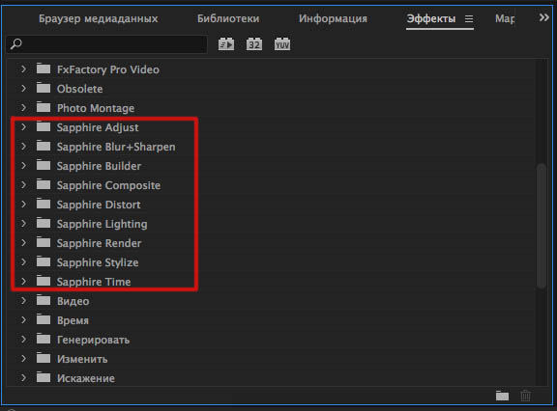
Task: Select the Photo Montage folder icon
Action: [x=44, y=107]
